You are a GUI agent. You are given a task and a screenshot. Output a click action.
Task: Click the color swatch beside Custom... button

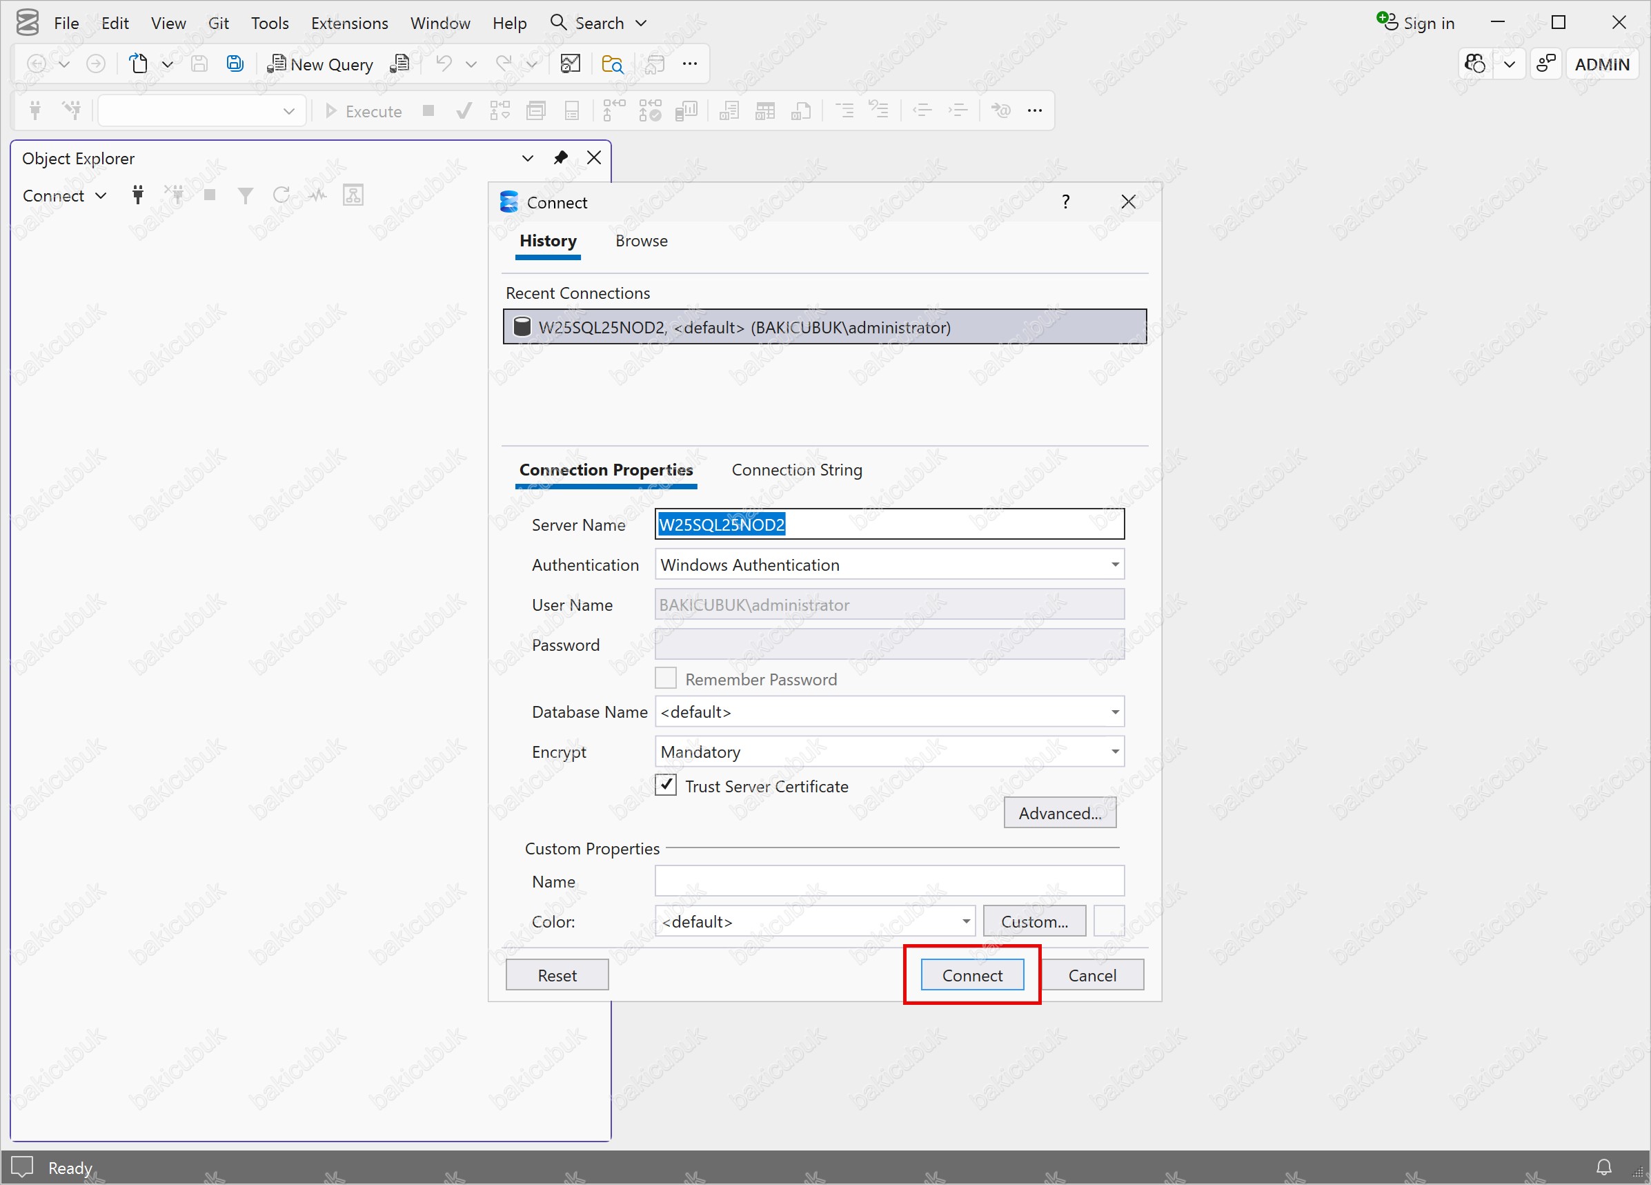pos(1109,921)
